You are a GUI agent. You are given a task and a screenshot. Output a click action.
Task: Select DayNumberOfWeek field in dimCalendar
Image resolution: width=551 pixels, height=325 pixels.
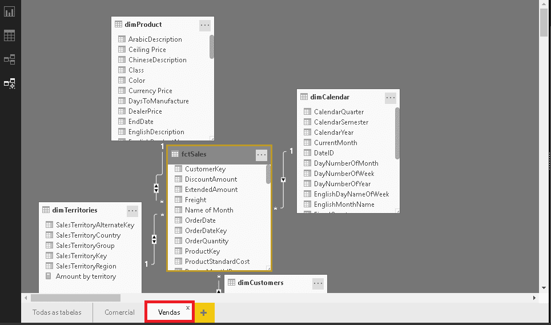click(339, 174)
